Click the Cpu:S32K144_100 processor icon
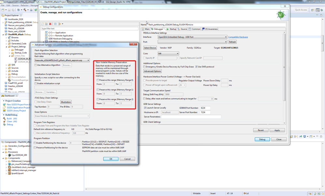 click(x=9, y=155)
